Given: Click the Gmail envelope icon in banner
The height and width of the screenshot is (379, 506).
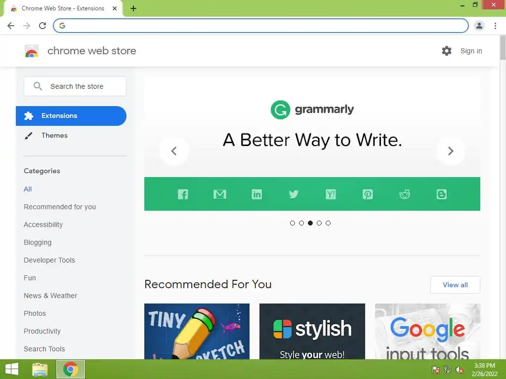Looking at the screenshot, I should tap(220, 194).
